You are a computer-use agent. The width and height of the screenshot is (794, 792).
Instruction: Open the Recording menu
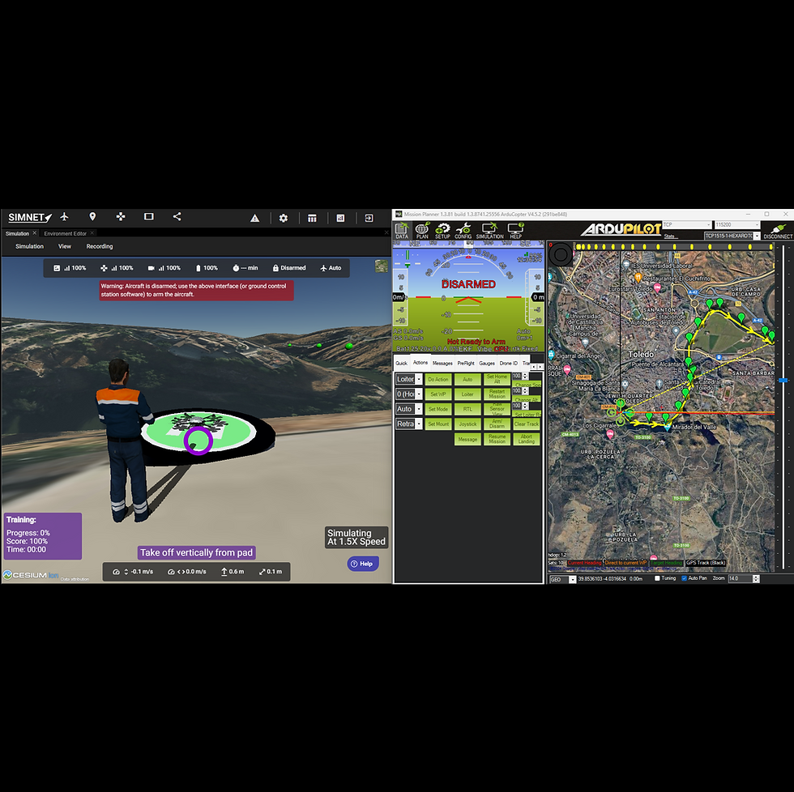coord(100,246)
